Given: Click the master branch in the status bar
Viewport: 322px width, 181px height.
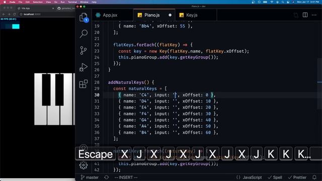Looking at the screenshot, I should pyautogui.click(x=90, y=177).
